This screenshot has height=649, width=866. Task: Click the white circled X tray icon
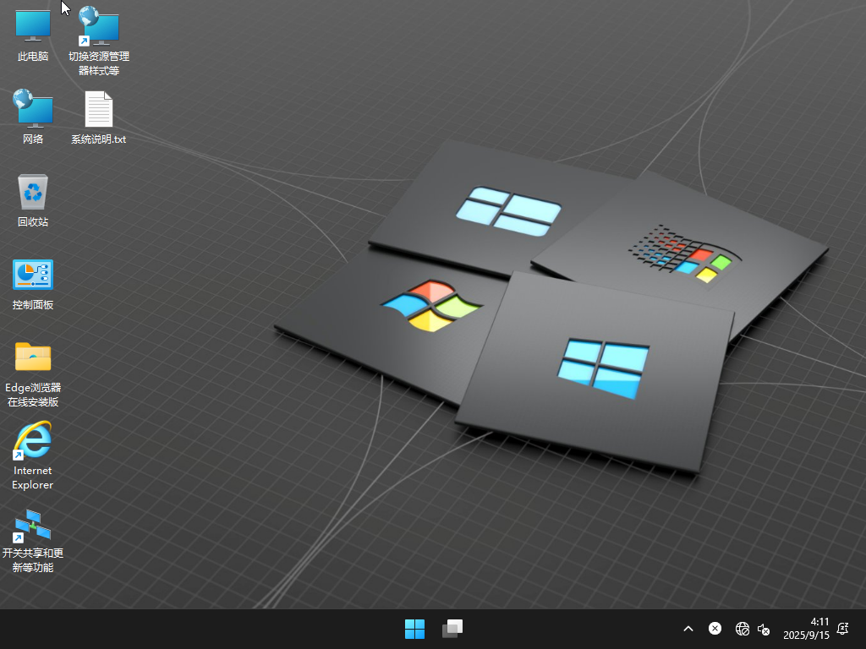[x=715, y=629]
